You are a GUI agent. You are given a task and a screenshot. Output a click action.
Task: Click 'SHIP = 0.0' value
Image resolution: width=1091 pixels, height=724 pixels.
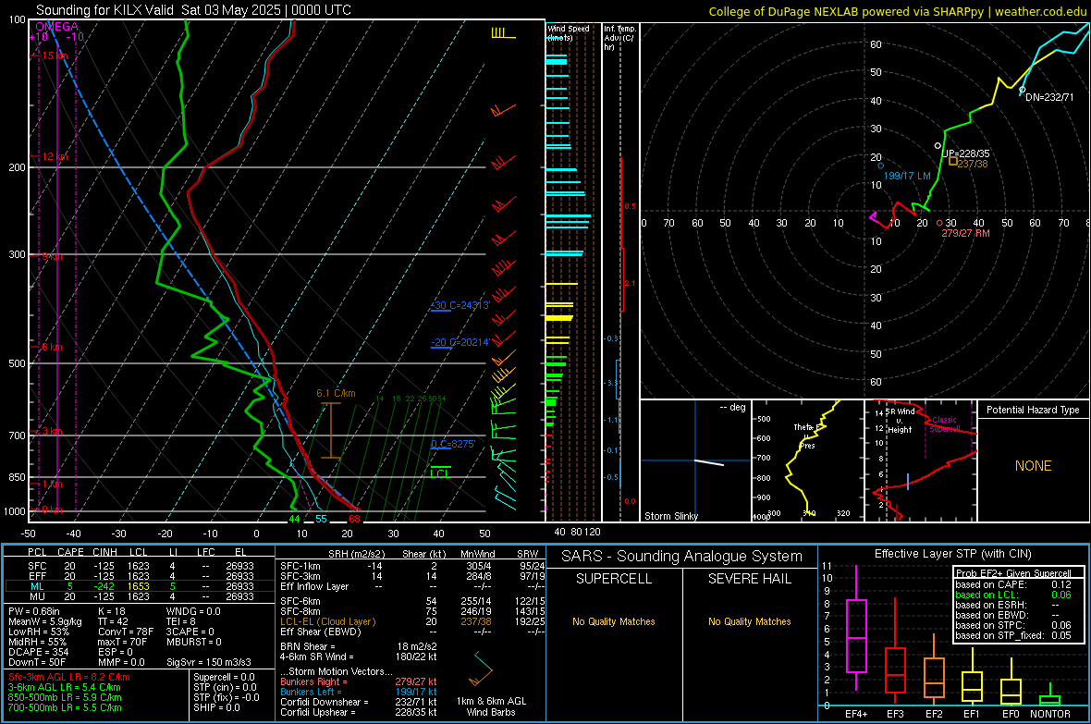tap(216, 707)
